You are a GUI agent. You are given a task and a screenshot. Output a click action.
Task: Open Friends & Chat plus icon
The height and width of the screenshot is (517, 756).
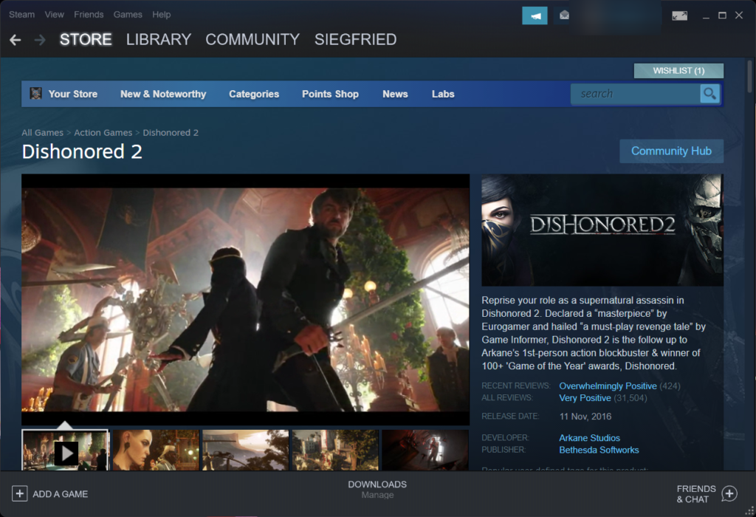(729, 493)
